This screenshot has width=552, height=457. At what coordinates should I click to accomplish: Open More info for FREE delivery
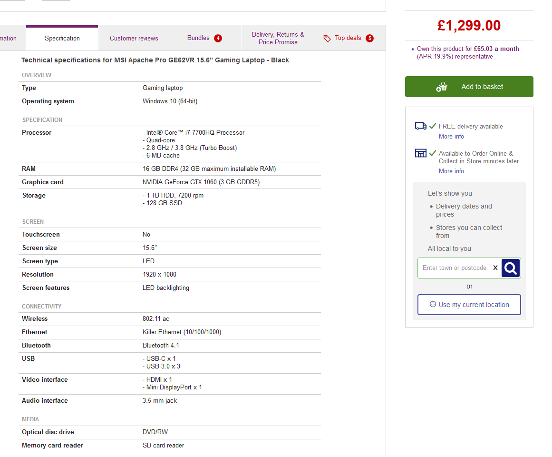tap(451, 136)
